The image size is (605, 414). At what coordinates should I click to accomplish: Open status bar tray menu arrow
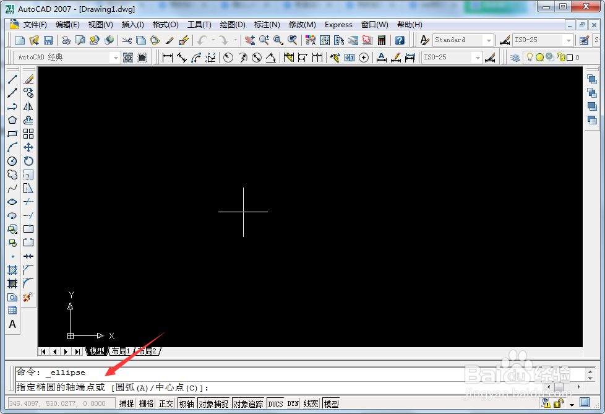coord(572,405)
